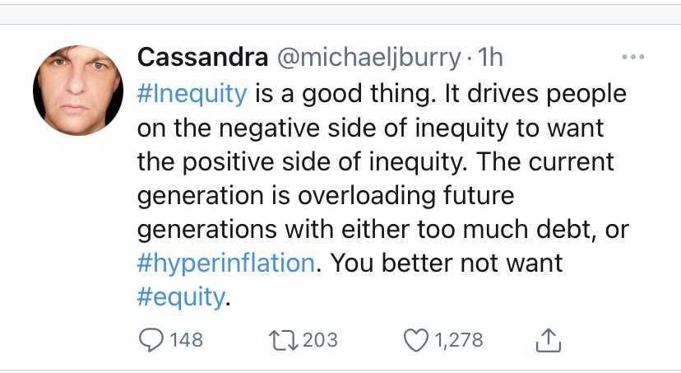This screenshot has width=681, height=373.
Task: Click the 148 replies count
Action: pos(185,339)
